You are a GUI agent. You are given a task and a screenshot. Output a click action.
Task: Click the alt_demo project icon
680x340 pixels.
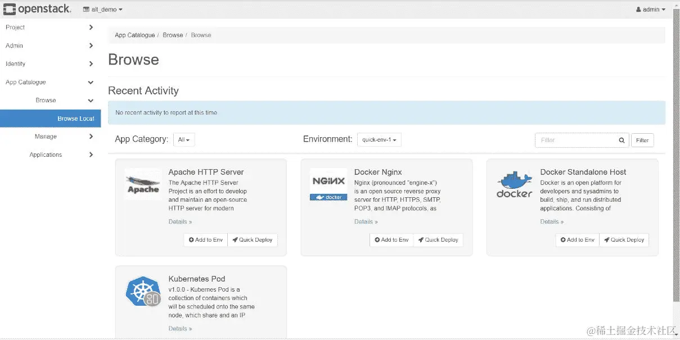(86, 10)
